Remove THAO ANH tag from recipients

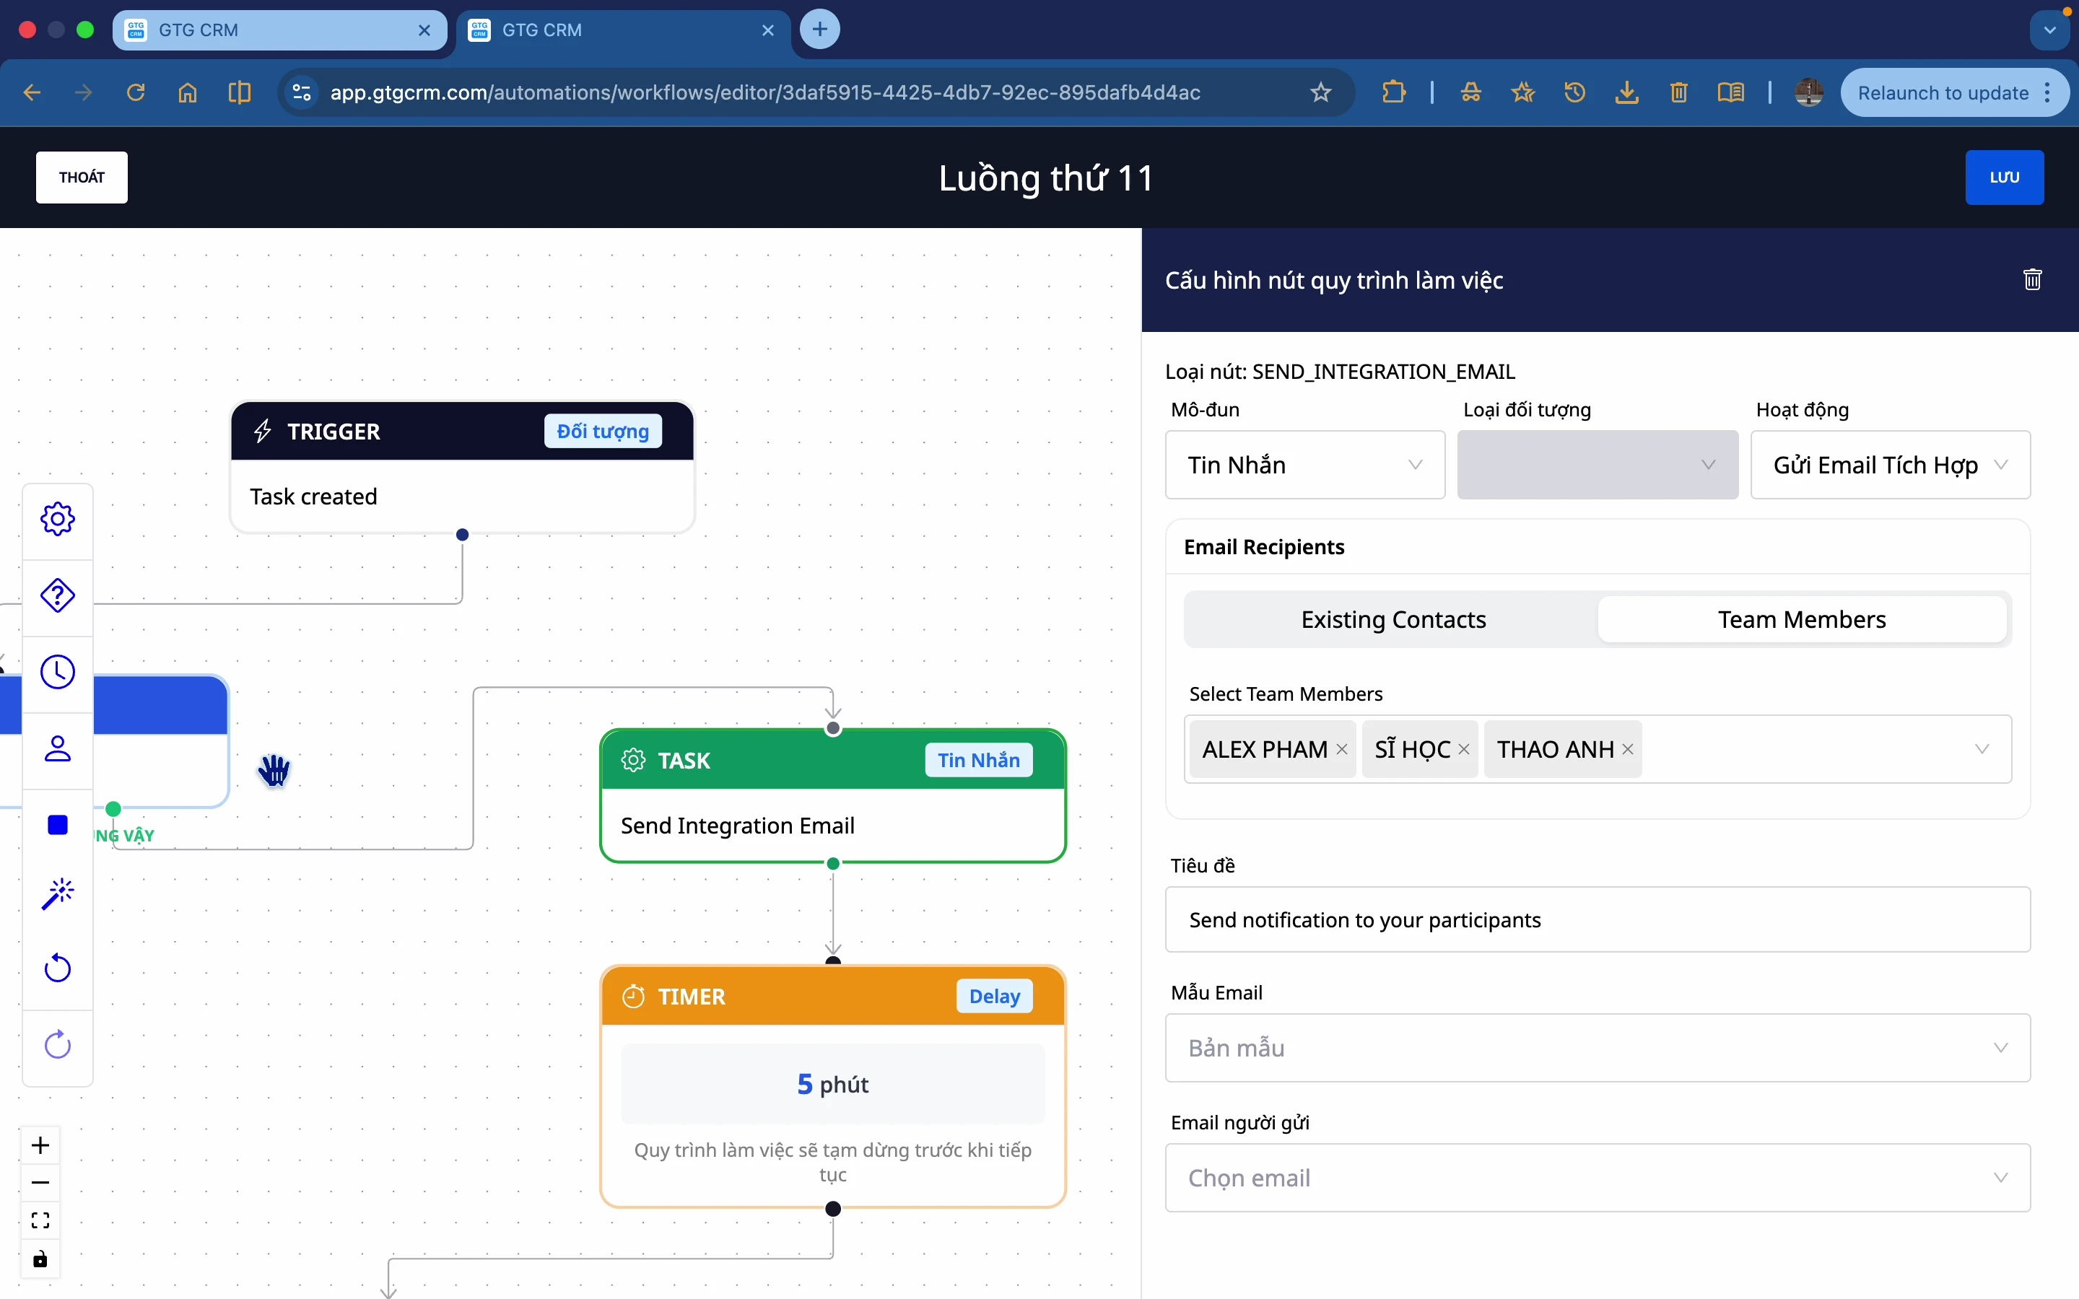[1628, 749]
